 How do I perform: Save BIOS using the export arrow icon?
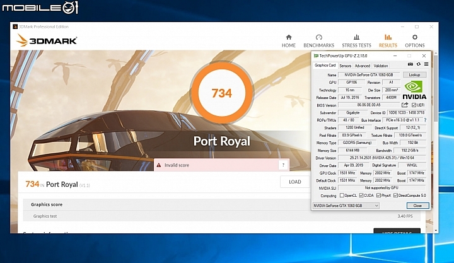point(405,105)
